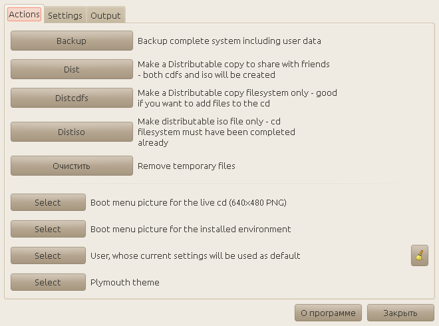Select boot menu picture for live cd
Viewport: 439px width, 326px height.
pos(48,202)
